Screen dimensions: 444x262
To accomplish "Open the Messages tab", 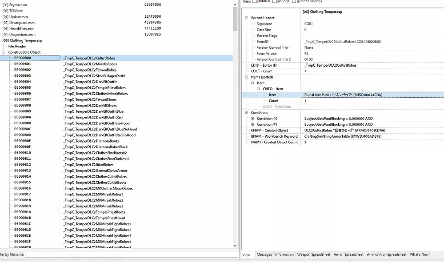I will [264, 254].
